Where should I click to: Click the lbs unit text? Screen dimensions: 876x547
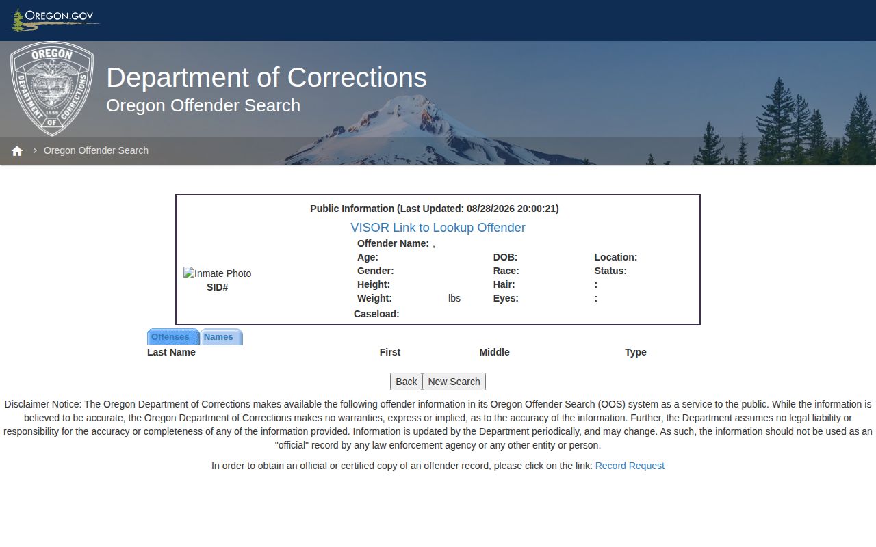point(454,298)
